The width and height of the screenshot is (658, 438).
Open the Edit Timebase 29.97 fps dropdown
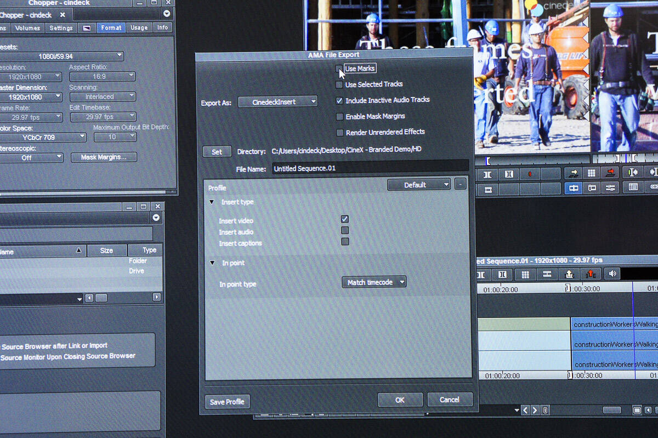click(103, 117)
